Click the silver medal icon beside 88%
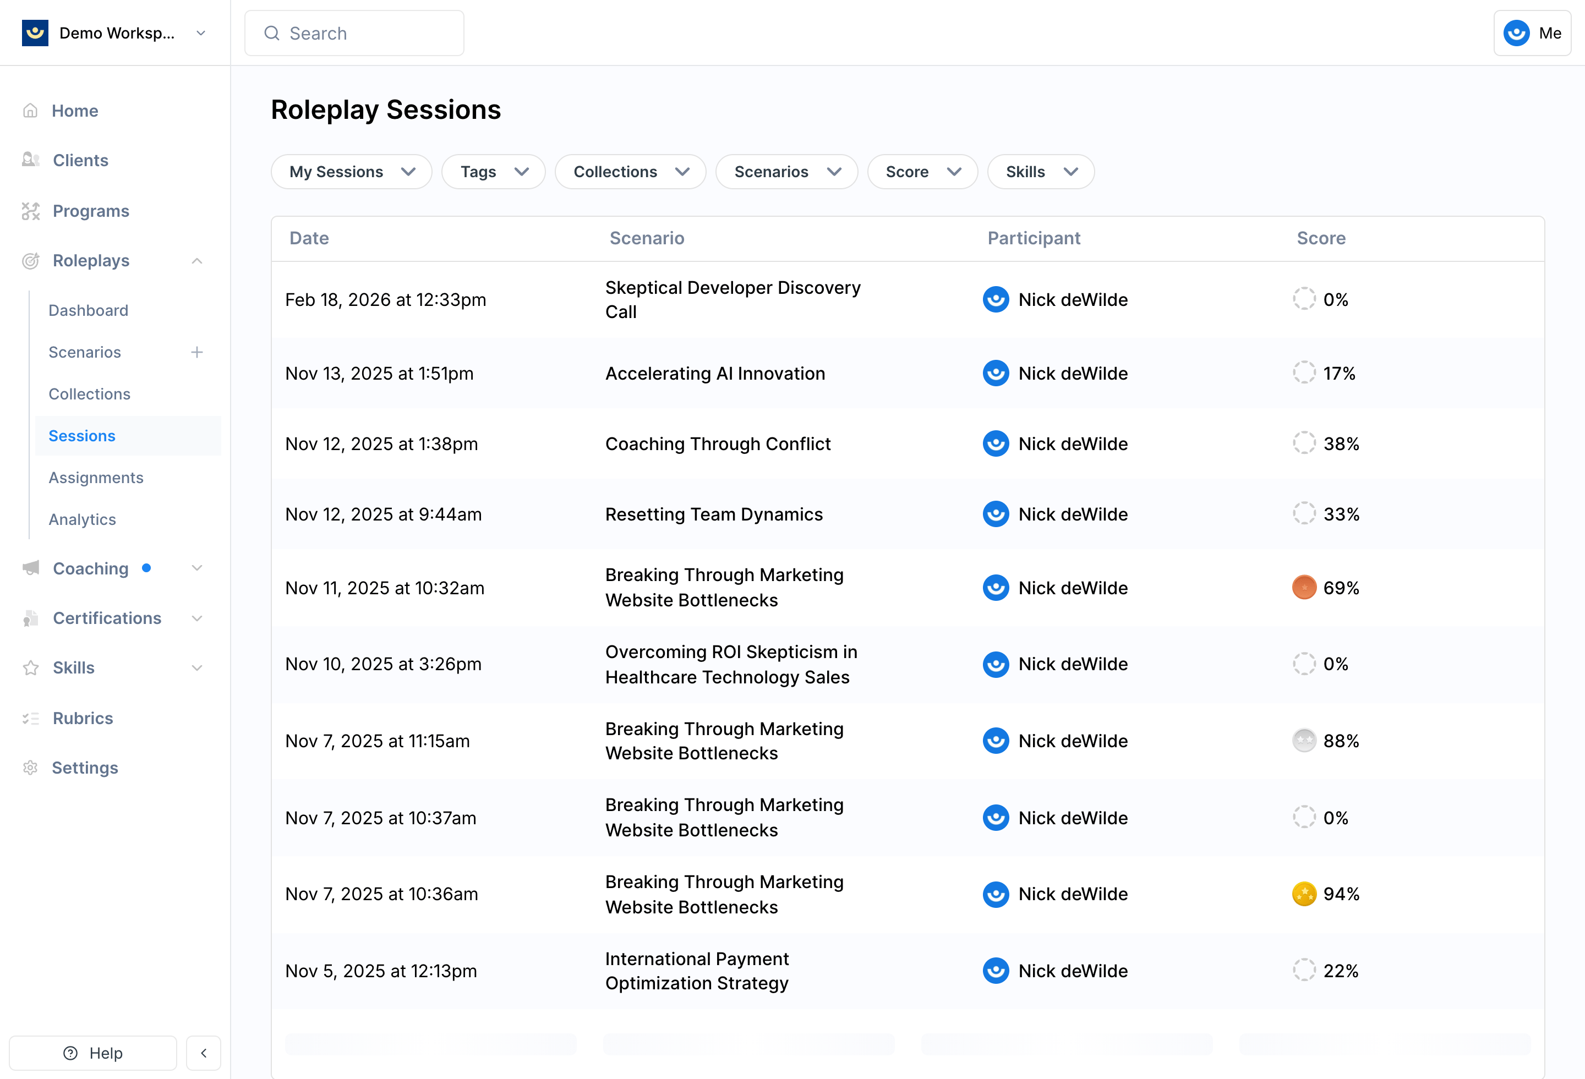This screenshot has width=1585, height=1079. click(1304, 741)
